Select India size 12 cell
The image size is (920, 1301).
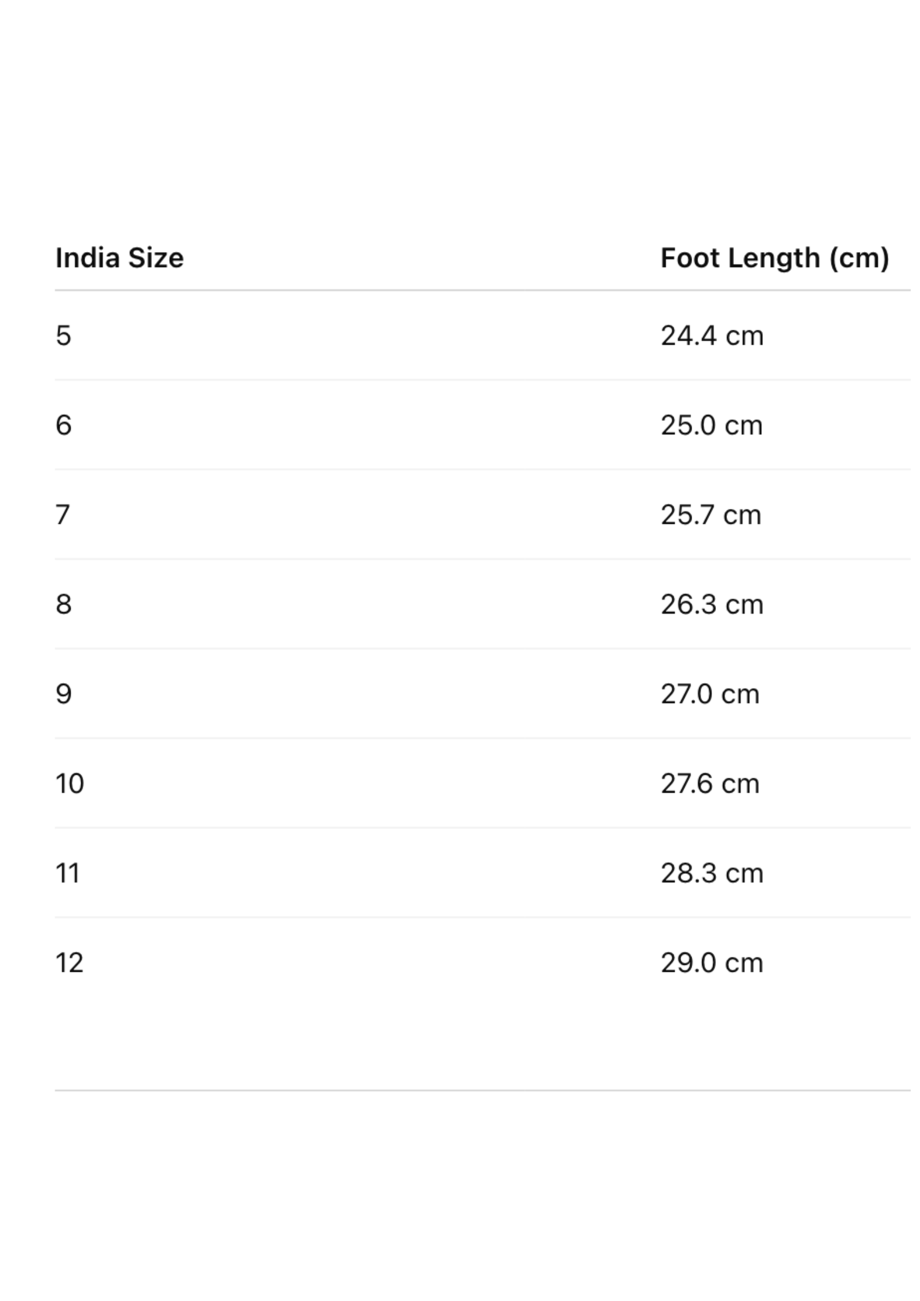pos(70,963)
